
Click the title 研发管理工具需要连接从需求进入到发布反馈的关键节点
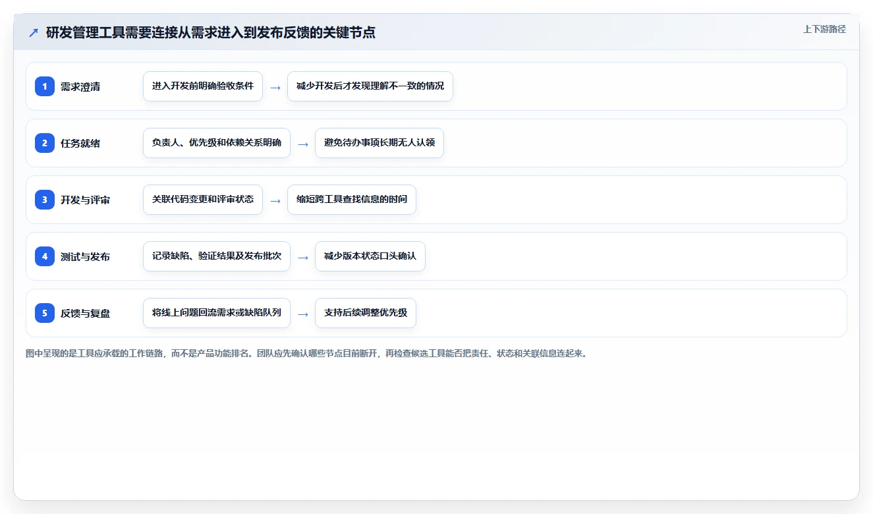211,32
